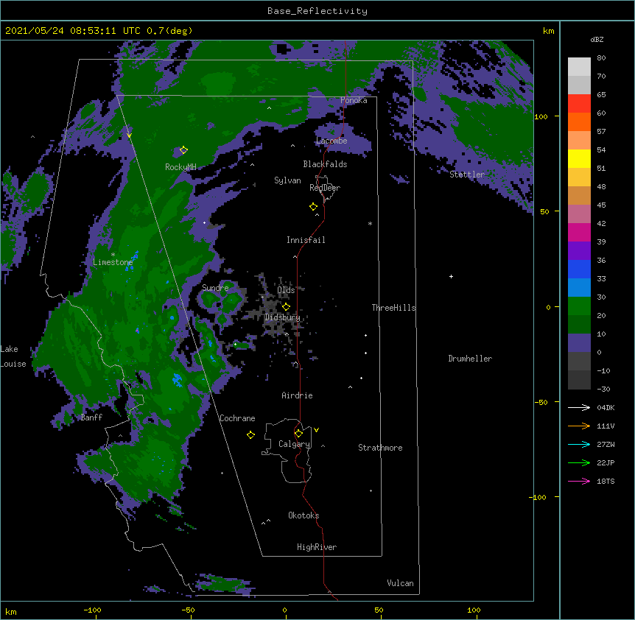The width and height of the screenshot is (635, 620).
Task: Click the Calgary city label
Action: [x=294, y=444]
